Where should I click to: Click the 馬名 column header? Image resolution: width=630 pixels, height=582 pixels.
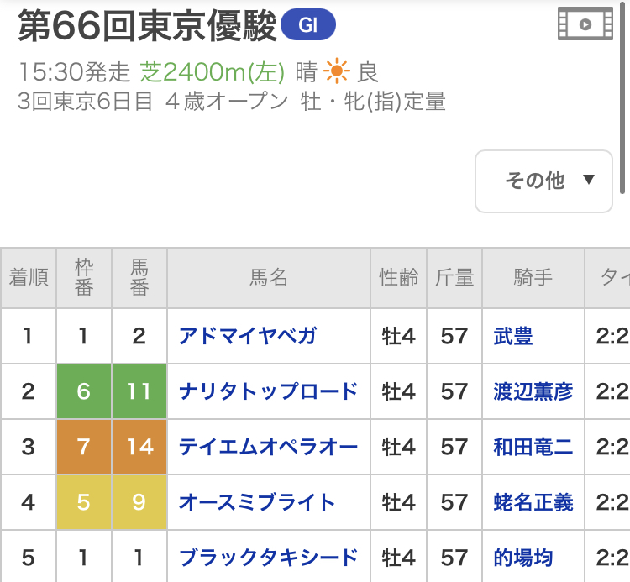point(269,278)
